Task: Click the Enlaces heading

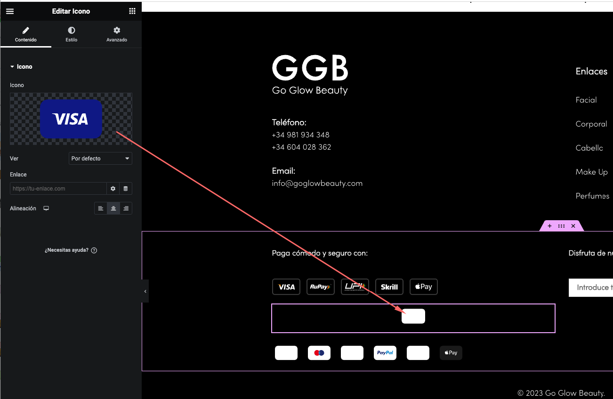Action: pyautogui.click(x=591, y=72)
